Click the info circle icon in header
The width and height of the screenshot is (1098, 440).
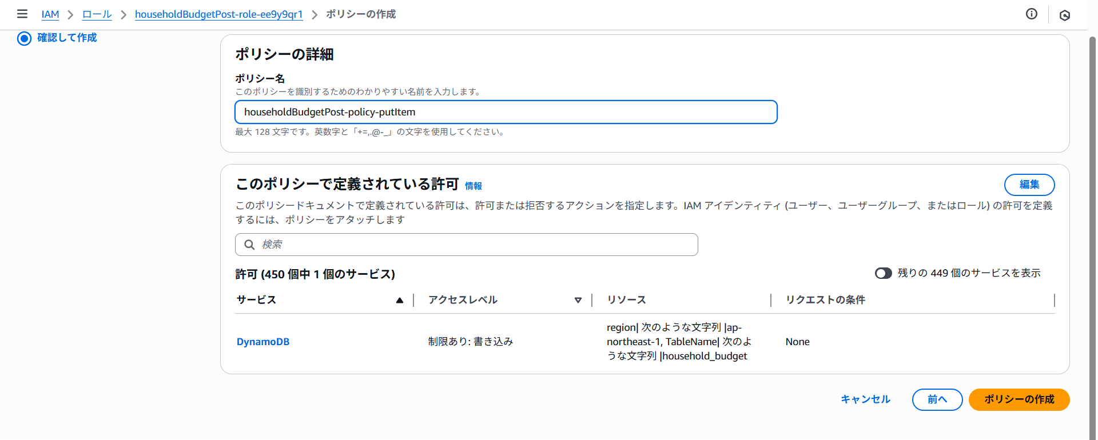pyautogui.click(x=1031, y=14)
